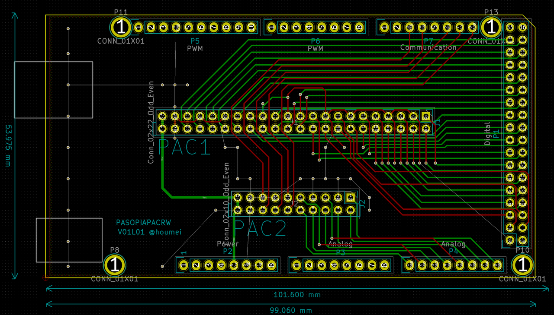The width and height of the screenshot is (554, 315).
Task: Pick pad 5 of P3 Analog header
Action: pyautogui.click(x=346, y=265)
